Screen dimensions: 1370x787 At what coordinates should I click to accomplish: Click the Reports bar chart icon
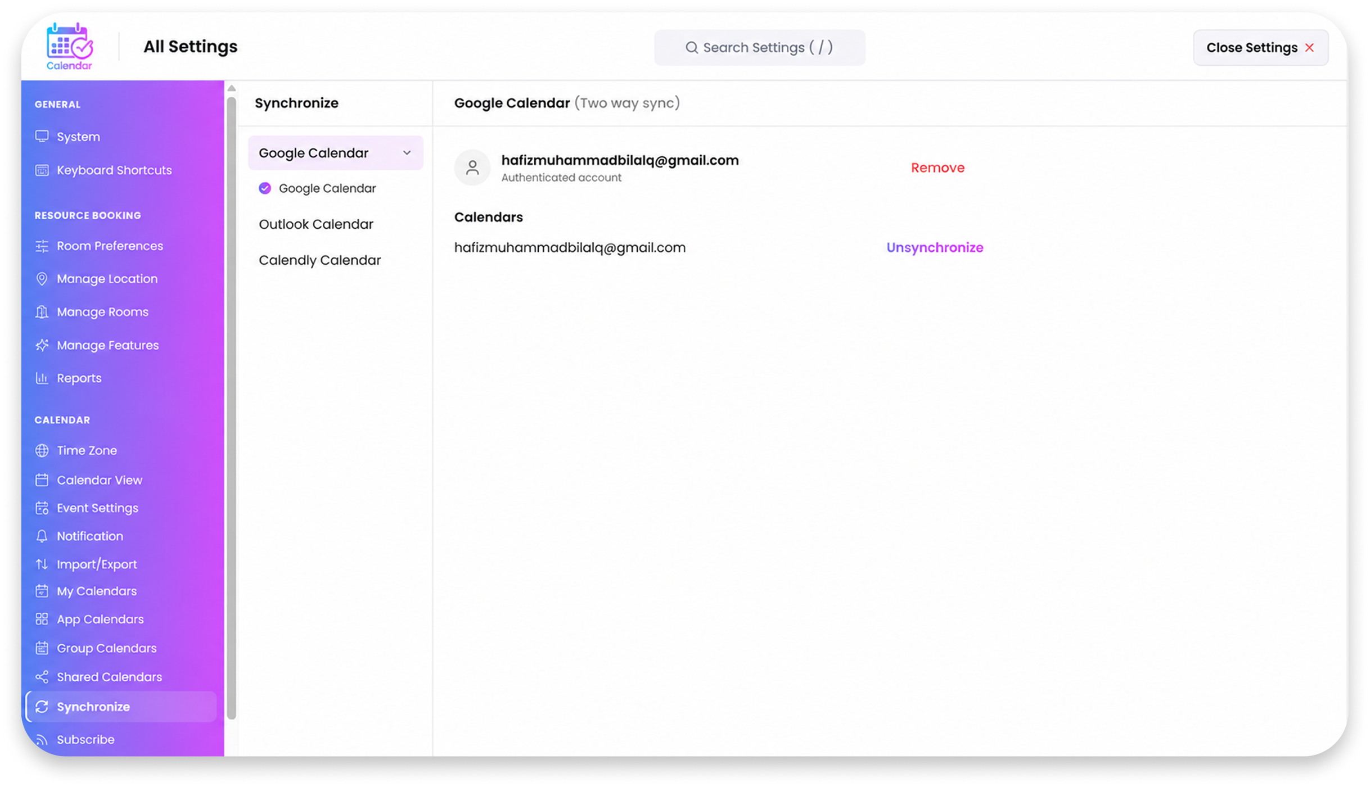[42, 378]
